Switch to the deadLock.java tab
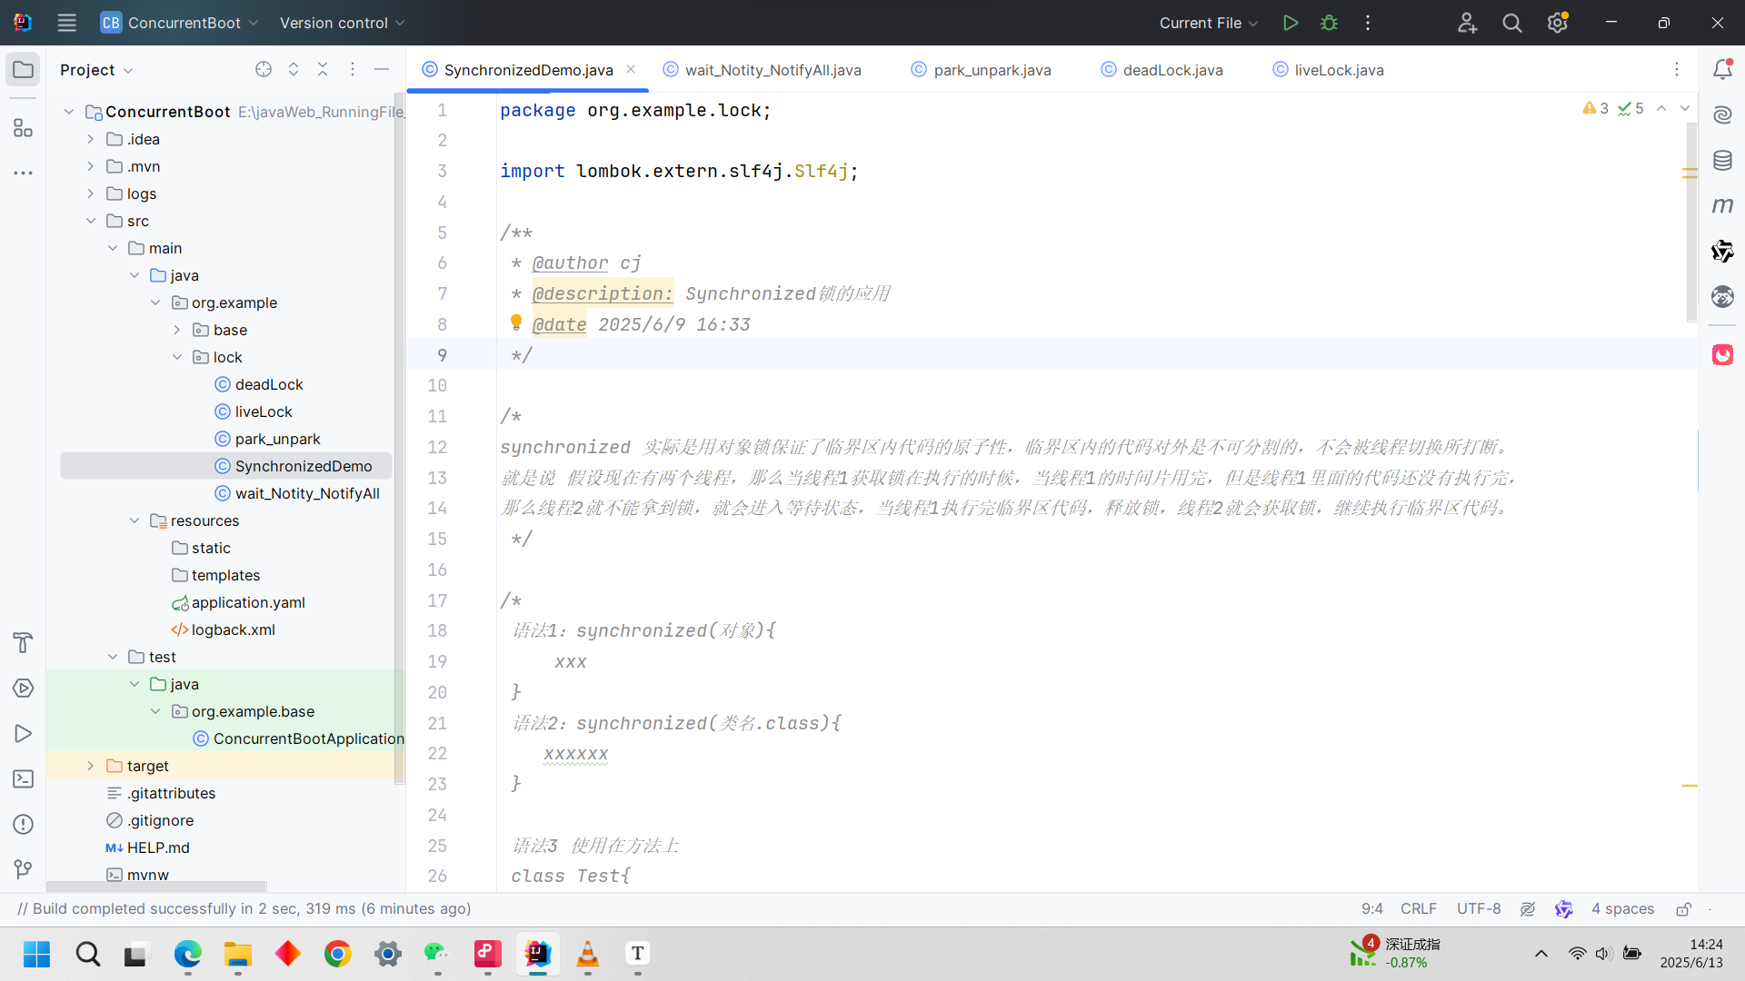Screen dimensions: 1745x981 (x=1172, y=70)
